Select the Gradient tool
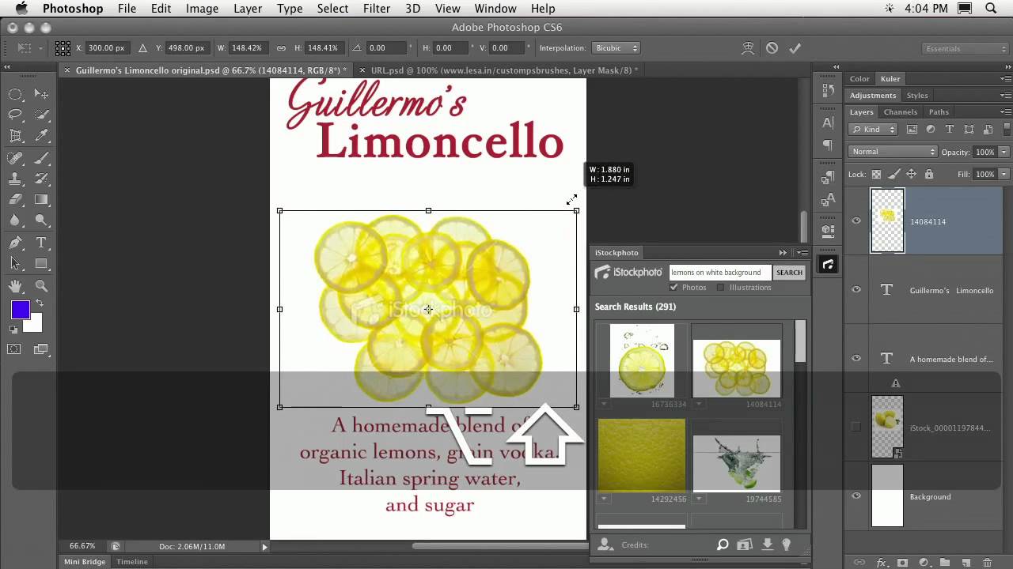 [42, 200]
